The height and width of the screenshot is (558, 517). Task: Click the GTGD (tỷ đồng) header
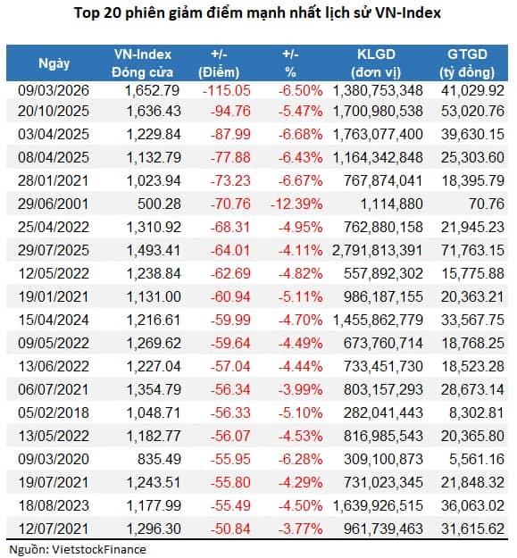click(x=467, y=63)
